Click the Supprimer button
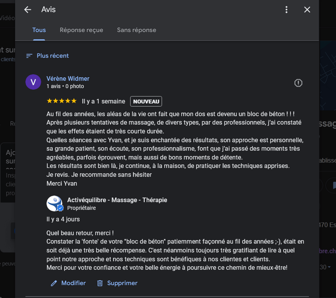The image size is (336, 298). 117,283
